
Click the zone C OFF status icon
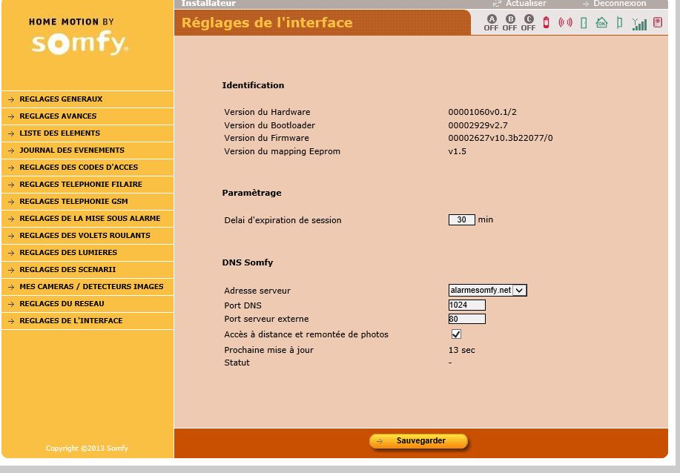click(528, 23)
